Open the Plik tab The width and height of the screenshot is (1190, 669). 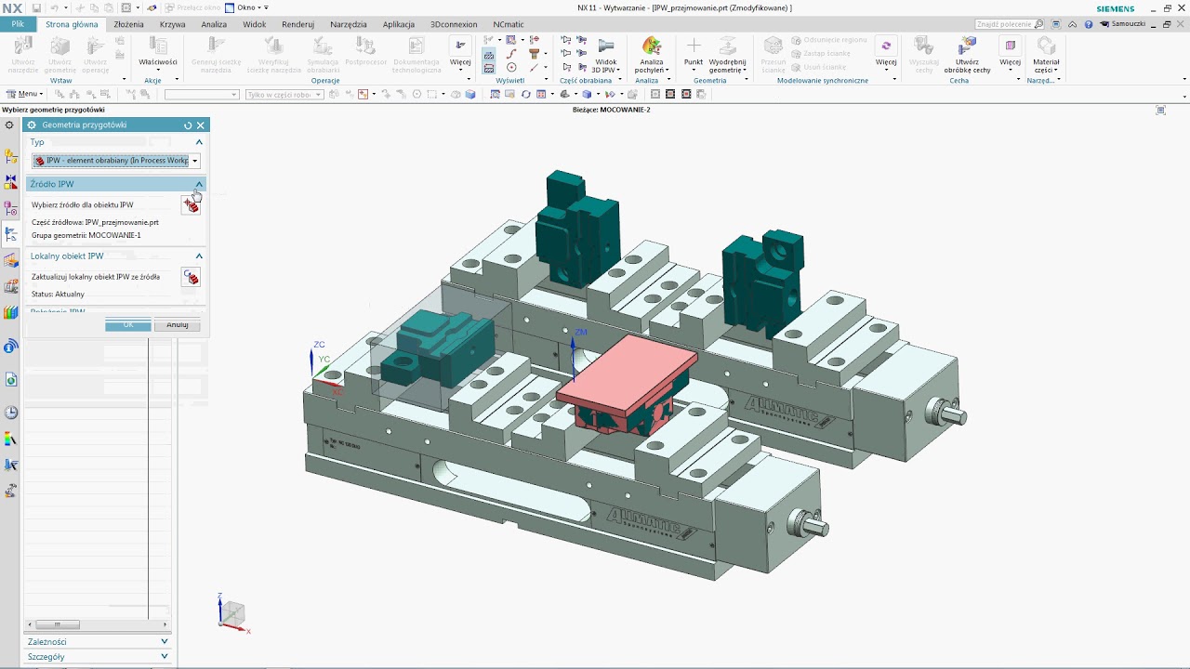(18, 24)
